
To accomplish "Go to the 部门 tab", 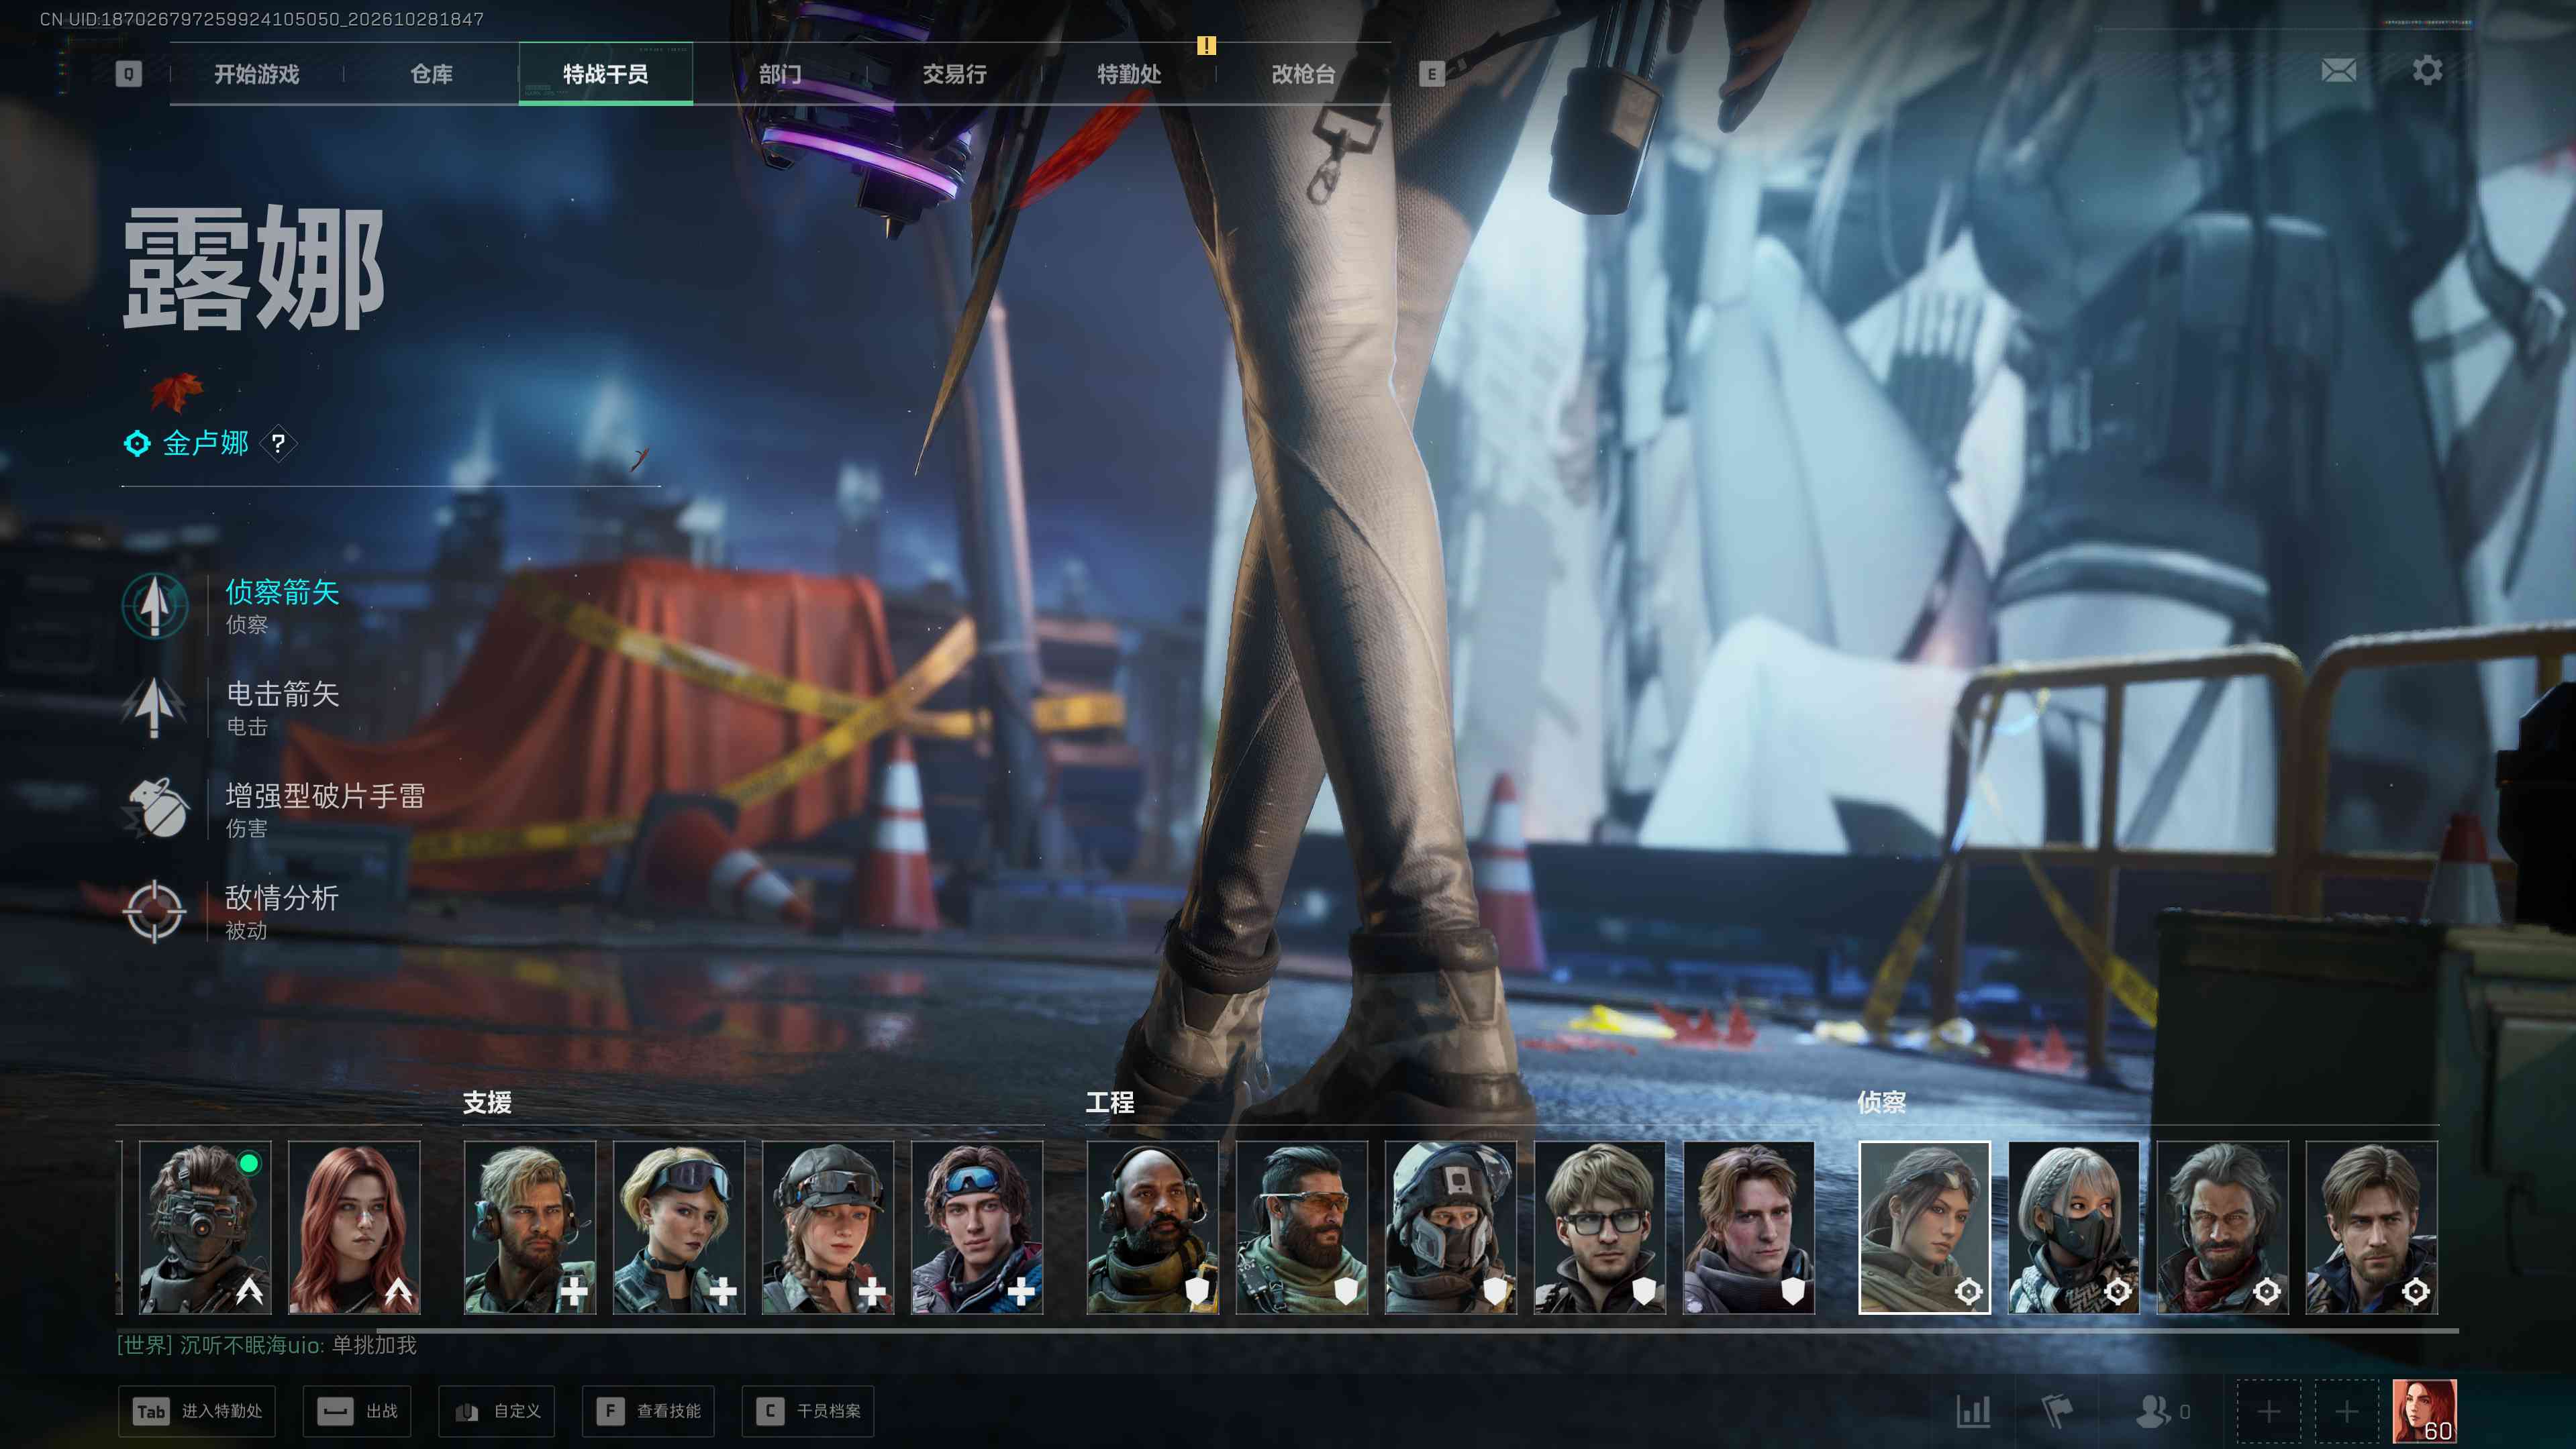I will [x=780, y=75].
